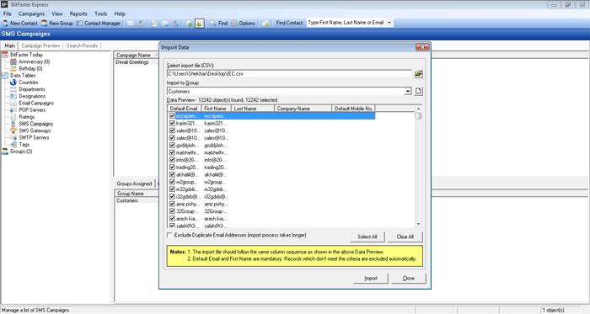Open the Contact Manager
Viewport: 590px width, 314px height.
click(x=99, y=24)
